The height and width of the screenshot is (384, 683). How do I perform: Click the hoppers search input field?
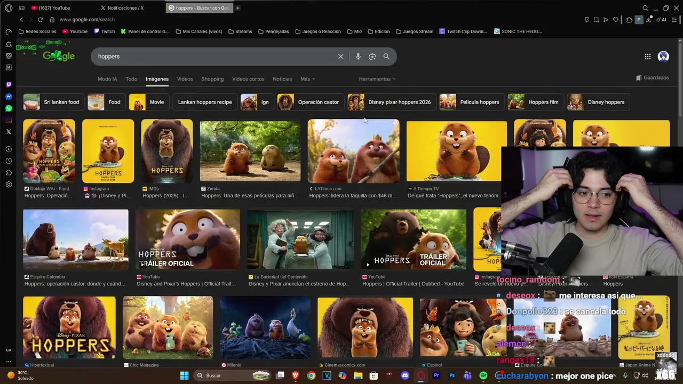tap(213, 57)
